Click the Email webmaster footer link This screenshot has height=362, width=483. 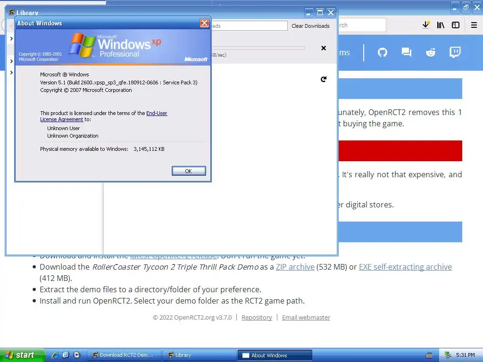coord(306,317)
